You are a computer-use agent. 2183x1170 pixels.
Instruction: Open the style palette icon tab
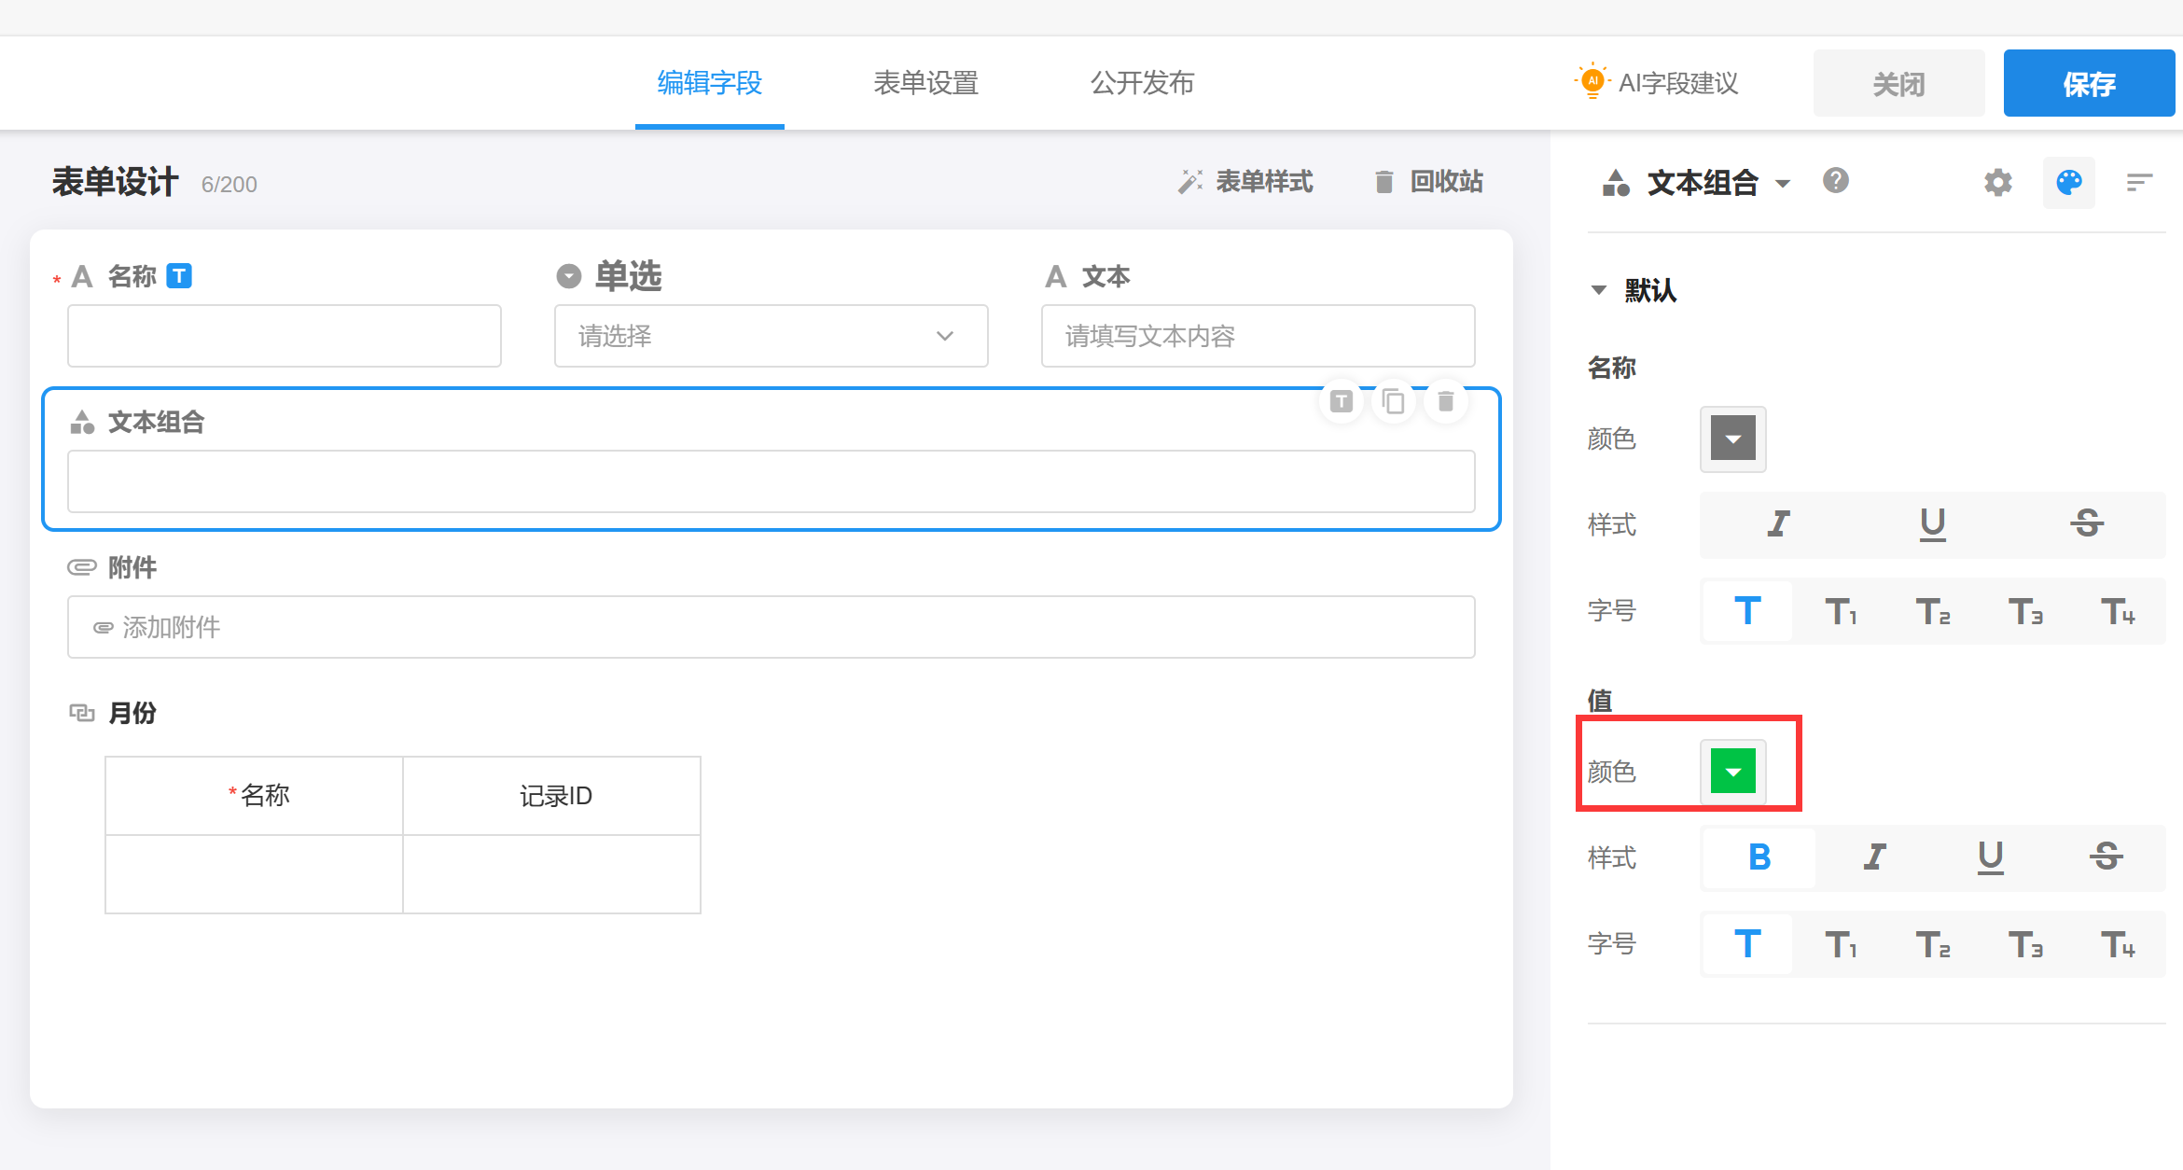tap(2068, 182)
